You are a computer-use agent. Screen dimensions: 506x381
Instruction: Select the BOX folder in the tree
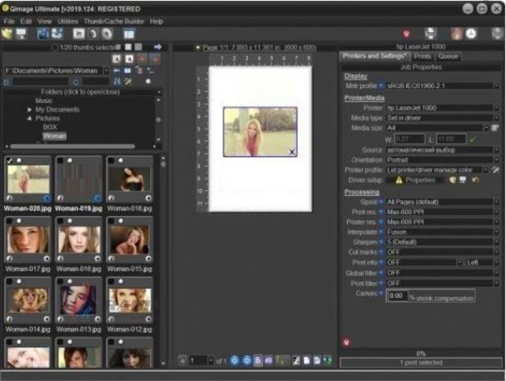click(x=50, y=127)
